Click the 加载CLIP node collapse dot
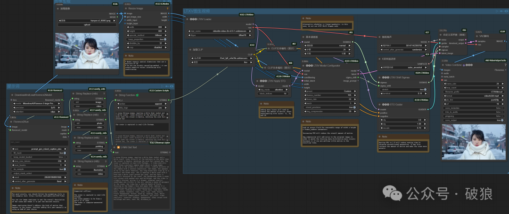Image resolution: width=509 pixels, height=214 pixels. (x=190, y=50)
